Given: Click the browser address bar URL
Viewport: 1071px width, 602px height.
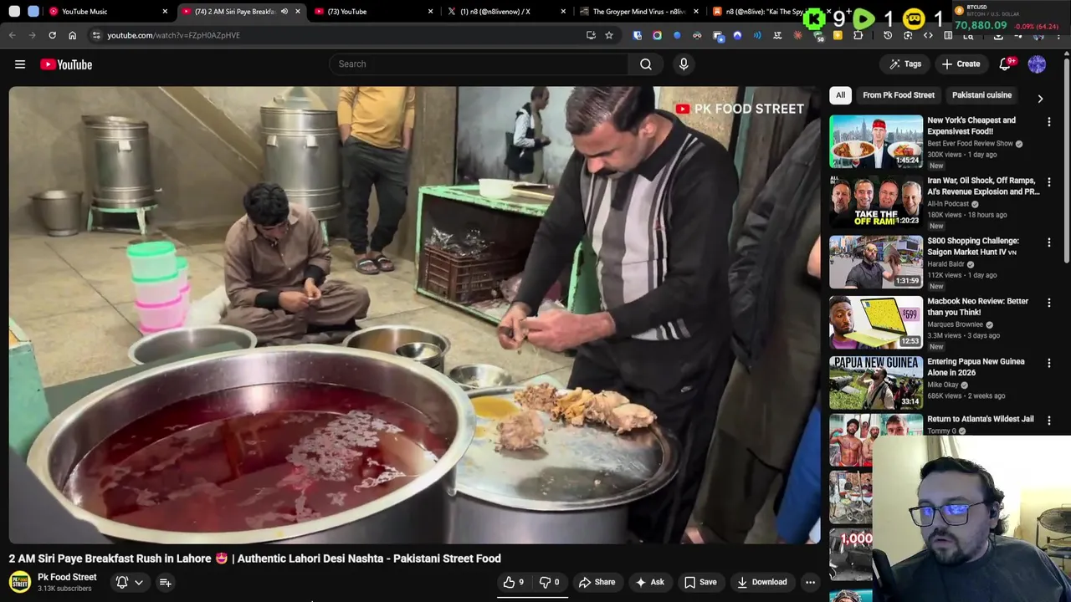Looking at the screenshot, I should tap(173, 35).
